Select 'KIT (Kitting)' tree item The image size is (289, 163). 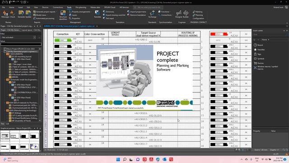(16, 113)
